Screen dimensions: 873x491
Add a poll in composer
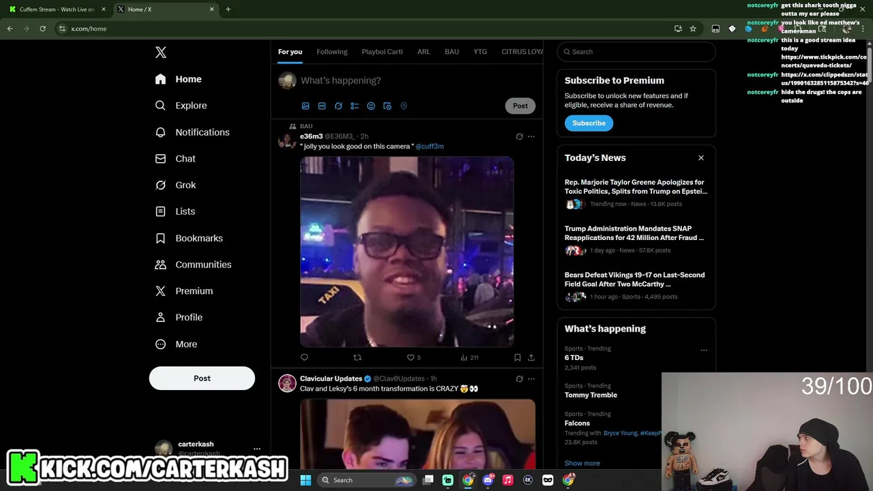click(x=355, y=106)
